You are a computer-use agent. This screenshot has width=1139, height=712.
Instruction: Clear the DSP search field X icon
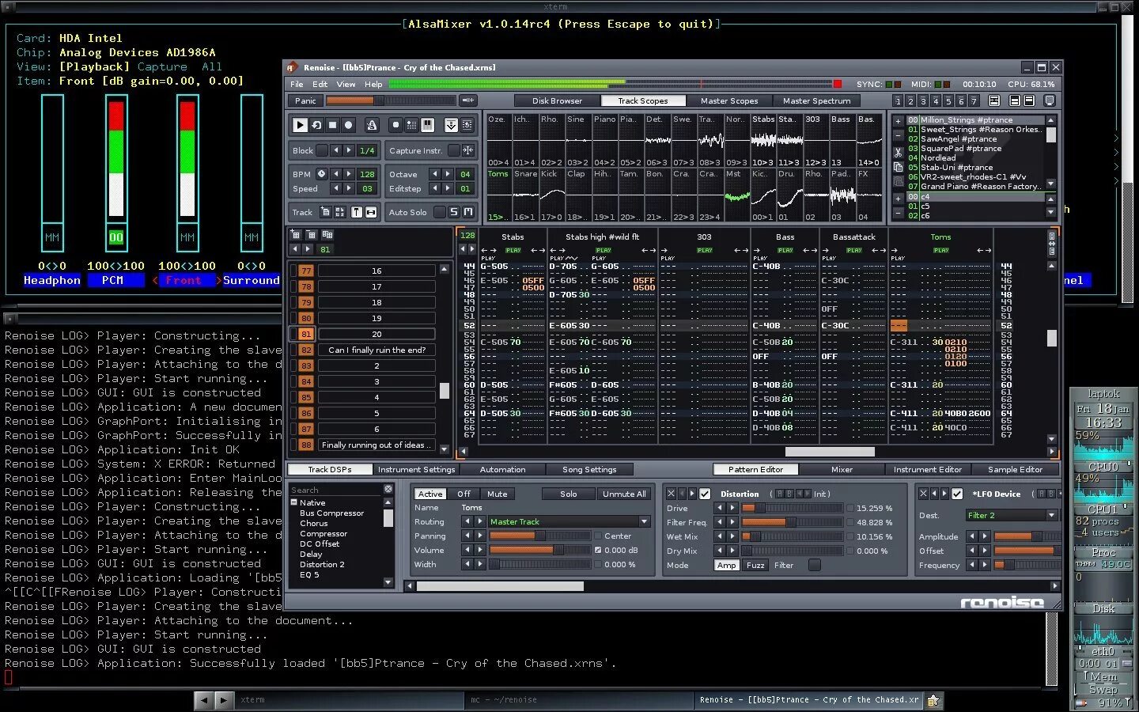(x=388, y=490)
